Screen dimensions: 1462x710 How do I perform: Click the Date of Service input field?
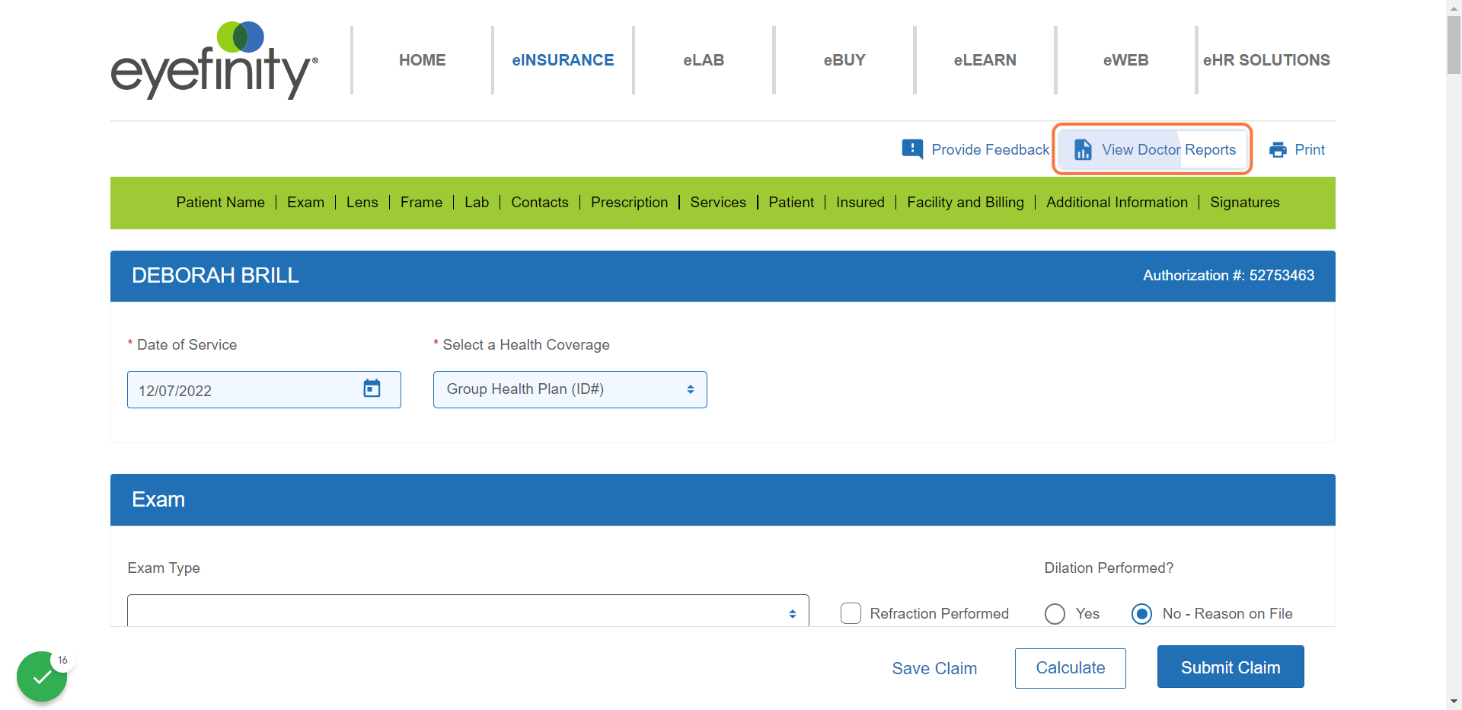pos(264,389)
